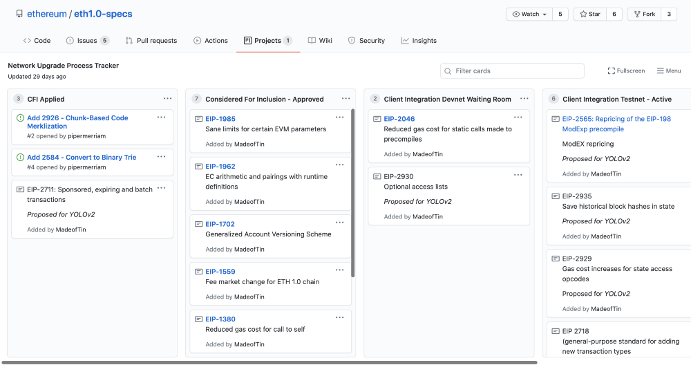View stargazers count 6

(x=614, y=14)
